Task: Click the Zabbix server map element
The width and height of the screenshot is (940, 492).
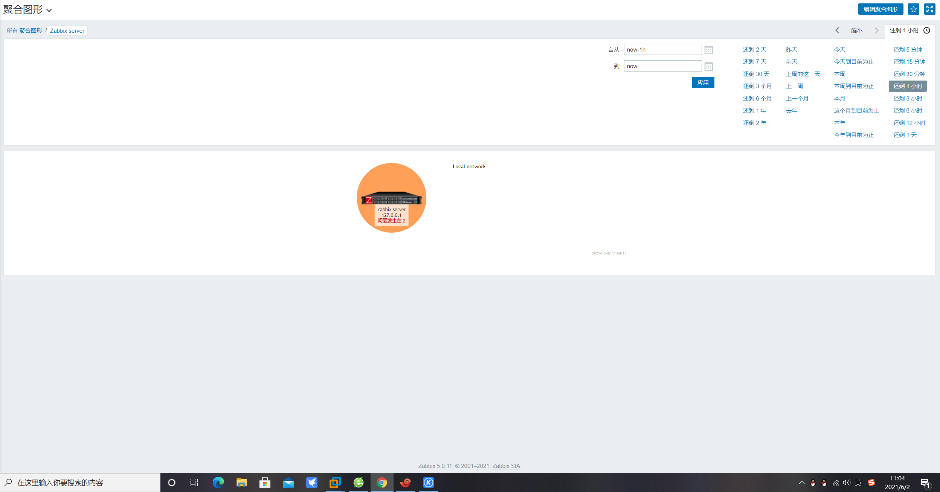Action: pyautogui.click(x=391, y=198)
